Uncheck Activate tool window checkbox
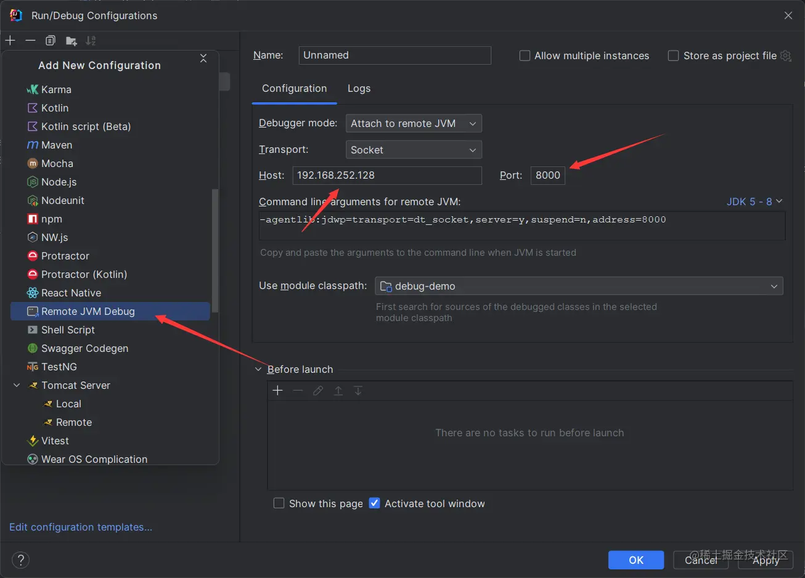The width and height of the screenshot is (805, 578). [x=374, y=503]
